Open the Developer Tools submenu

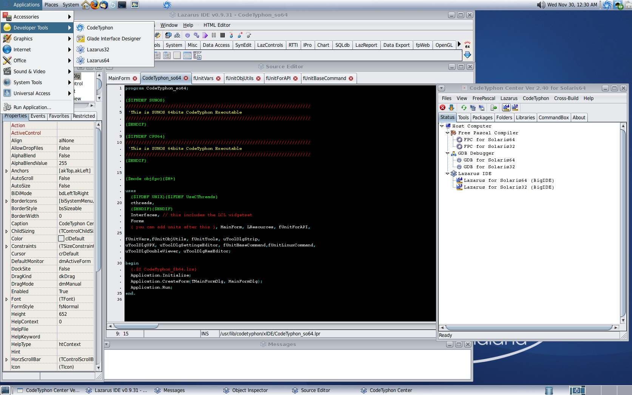pyautogui.click(x=37, y=28)
